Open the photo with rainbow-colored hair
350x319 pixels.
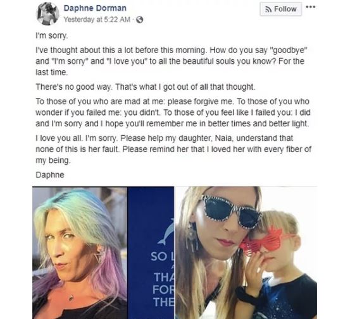point(80,253)
